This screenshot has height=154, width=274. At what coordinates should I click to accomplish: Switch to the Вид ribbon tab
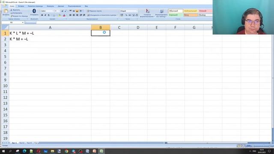(x=86, y=6)
